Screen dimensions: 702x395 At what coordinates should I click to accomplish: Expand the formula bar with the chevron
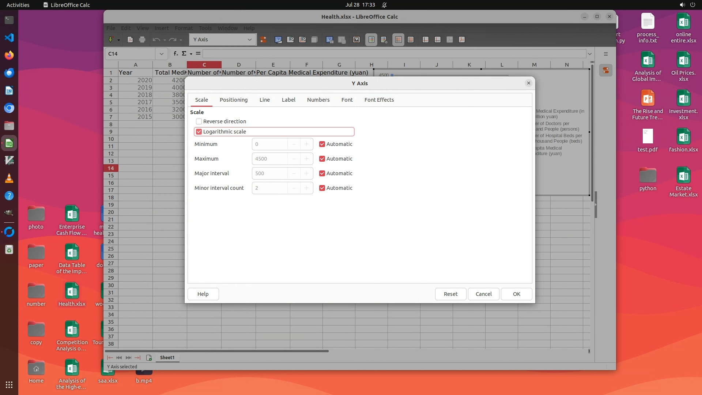589,54
